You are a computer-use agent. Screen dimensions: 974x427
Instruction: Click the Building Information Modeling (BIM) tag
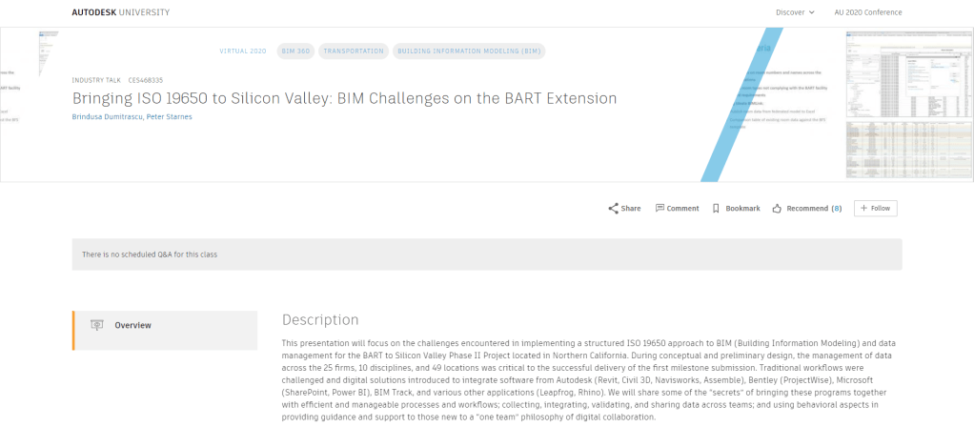pos(468,51)
